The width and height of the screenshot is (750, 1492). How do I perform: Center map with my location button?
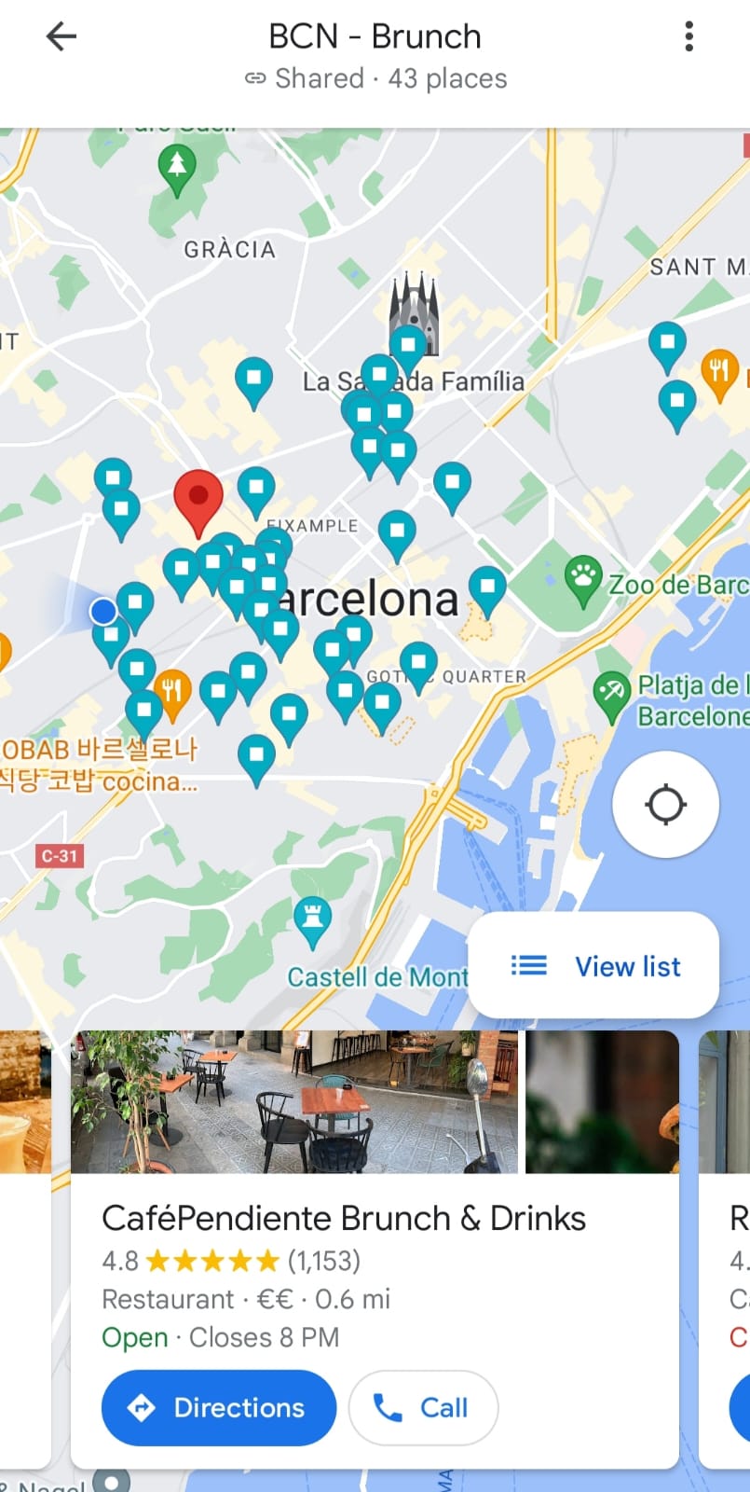[665, 804]
